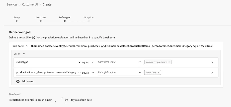Open the All of dropdown
231x107 pixels.
point(20,54)
